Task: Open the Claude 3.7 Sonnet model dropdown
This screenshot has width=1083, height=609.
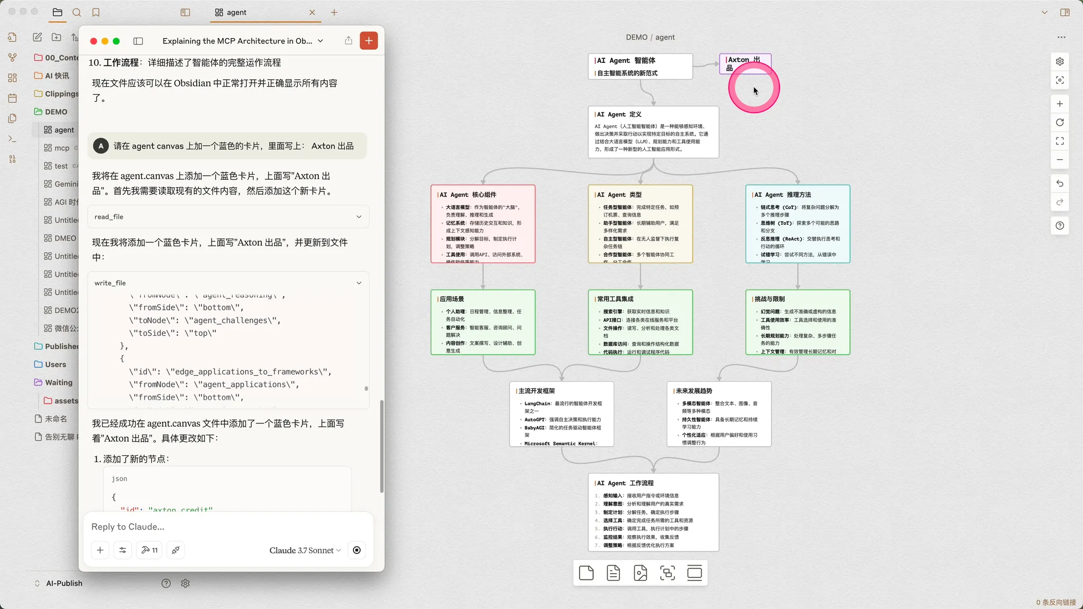Action: tap(305, 550)
